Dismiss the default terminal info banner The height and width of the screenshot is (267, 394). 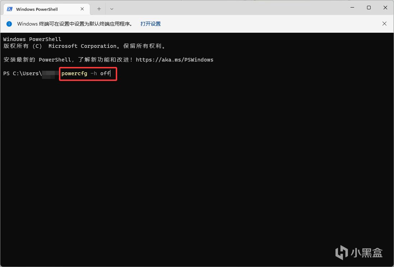tap(384, 24)
